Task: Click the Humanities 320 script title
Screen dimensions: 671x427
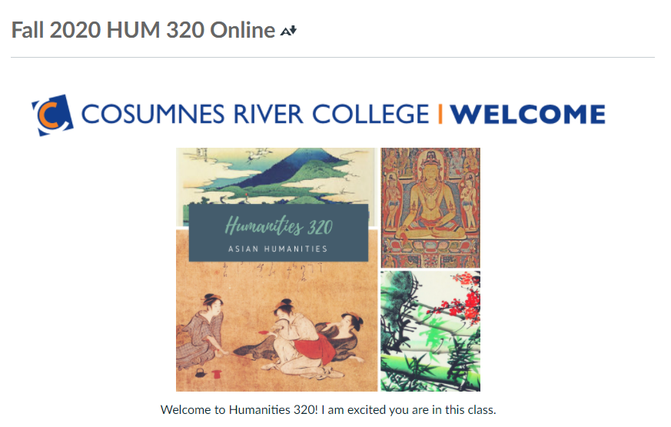Action: tap(278, 225)
